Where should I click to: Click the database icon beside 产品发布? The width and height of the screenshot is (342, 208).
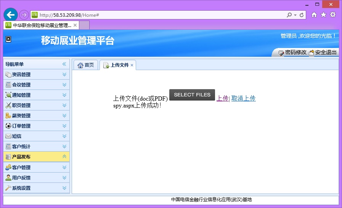click(8, 157)
